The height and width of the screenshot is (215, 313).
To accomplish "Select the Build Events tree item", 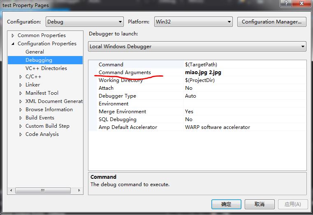I will [40, 118].
